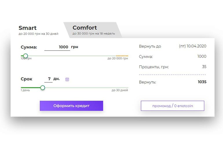The image size is (223, 148).
Task: Click the "до 20 000 грн" maximum label
Action: click(x=118, y=58)
